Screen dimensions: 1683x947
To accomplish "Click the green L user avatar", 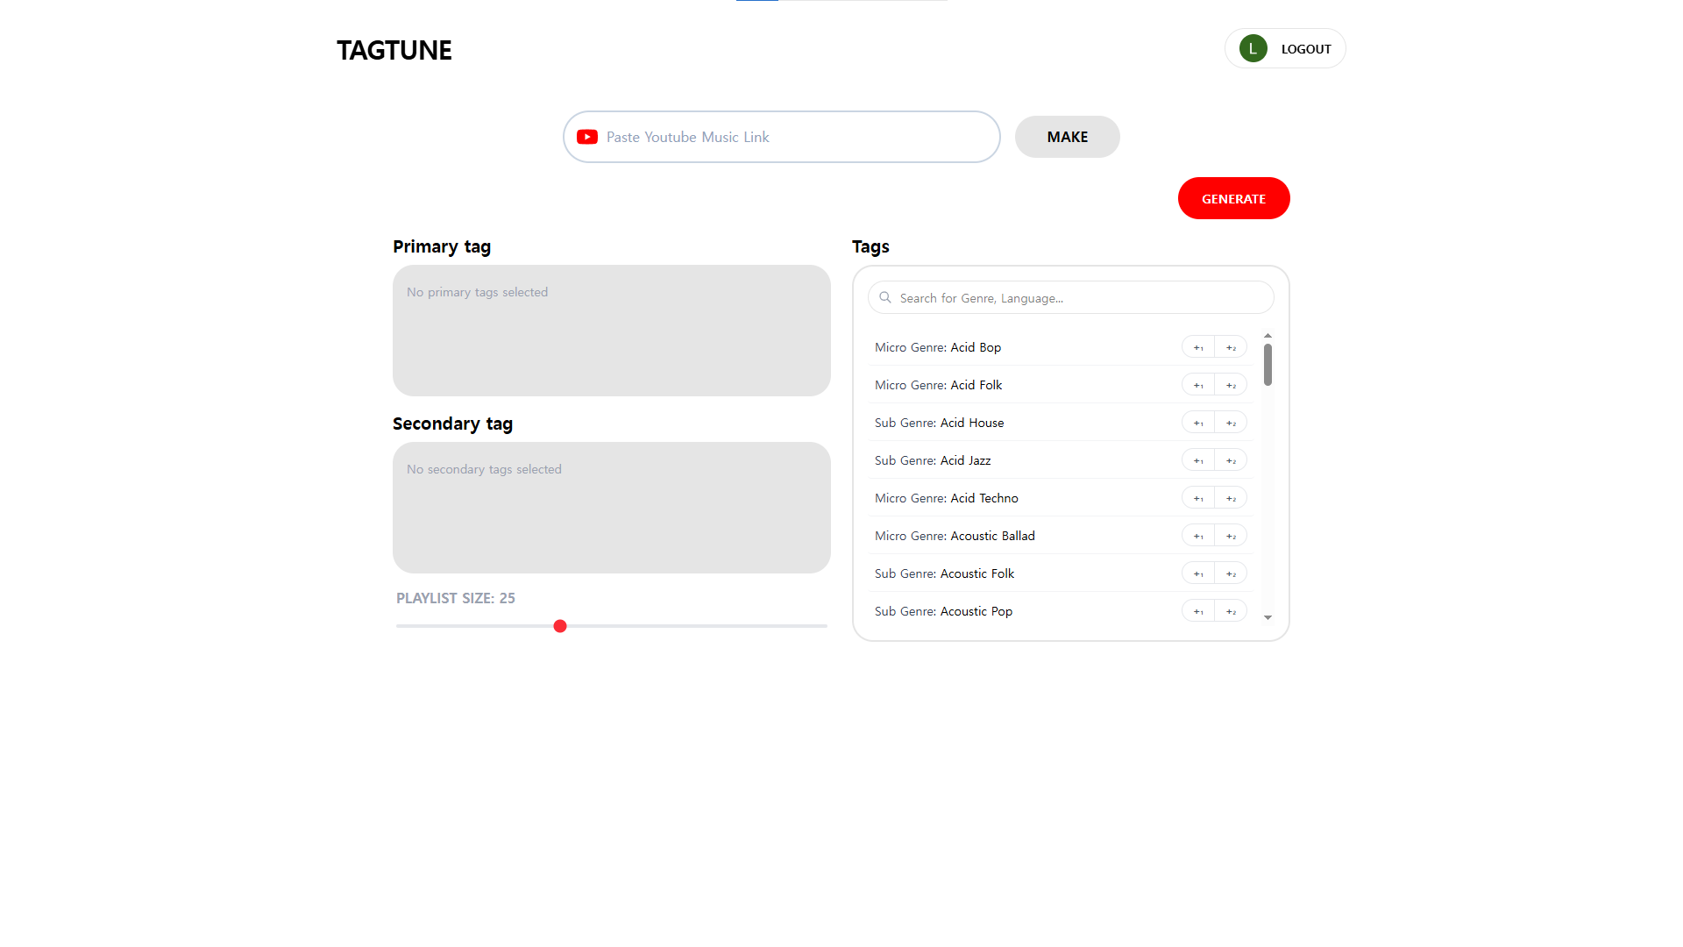I will click(x=1253, y=49).
